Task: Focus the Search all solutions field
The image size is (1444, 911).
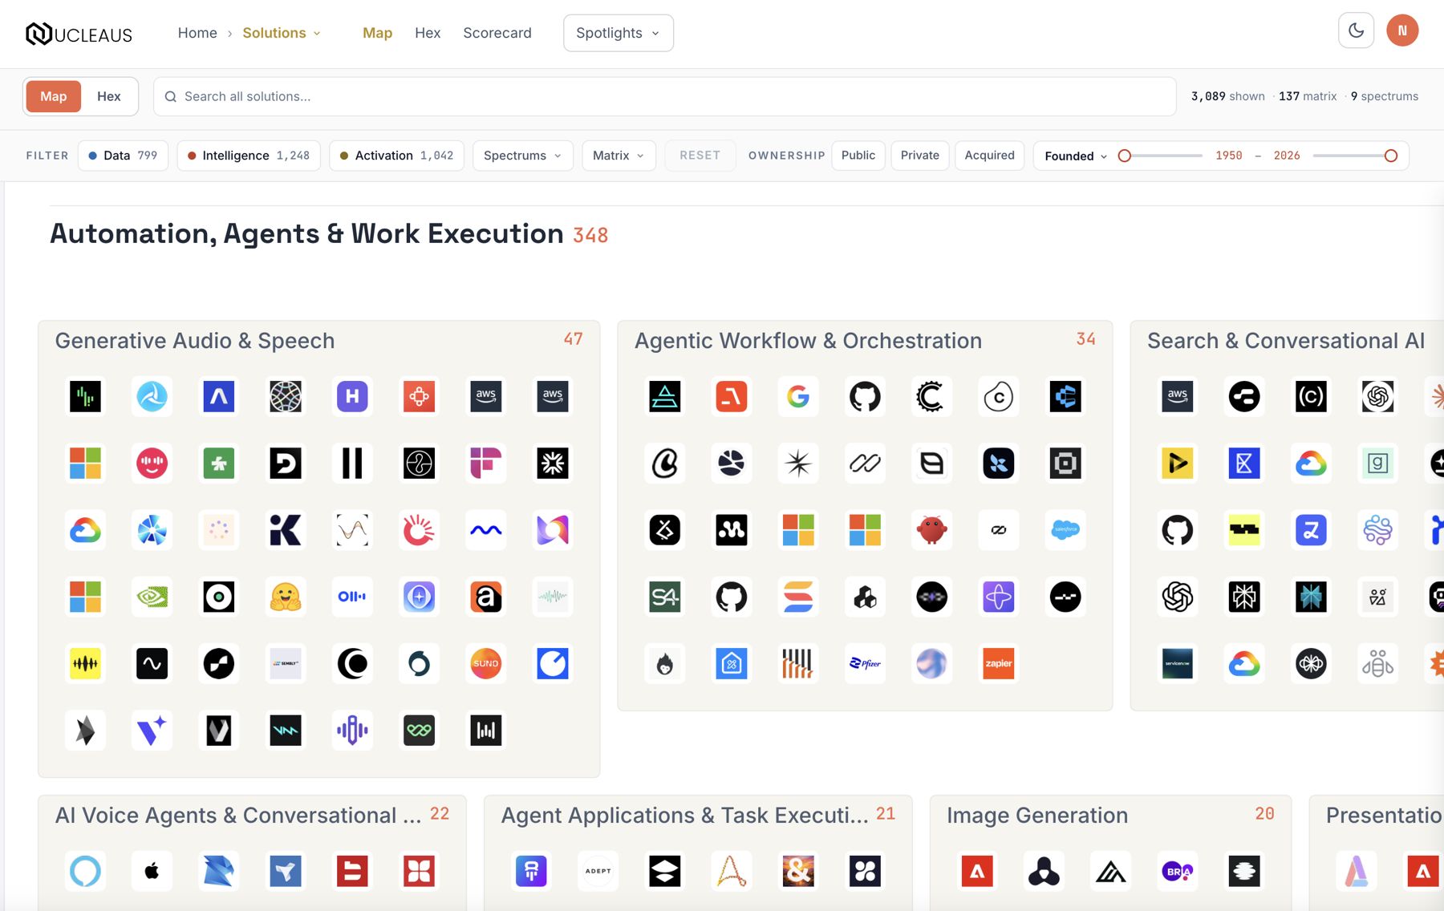Action: [x=664, y=96]
